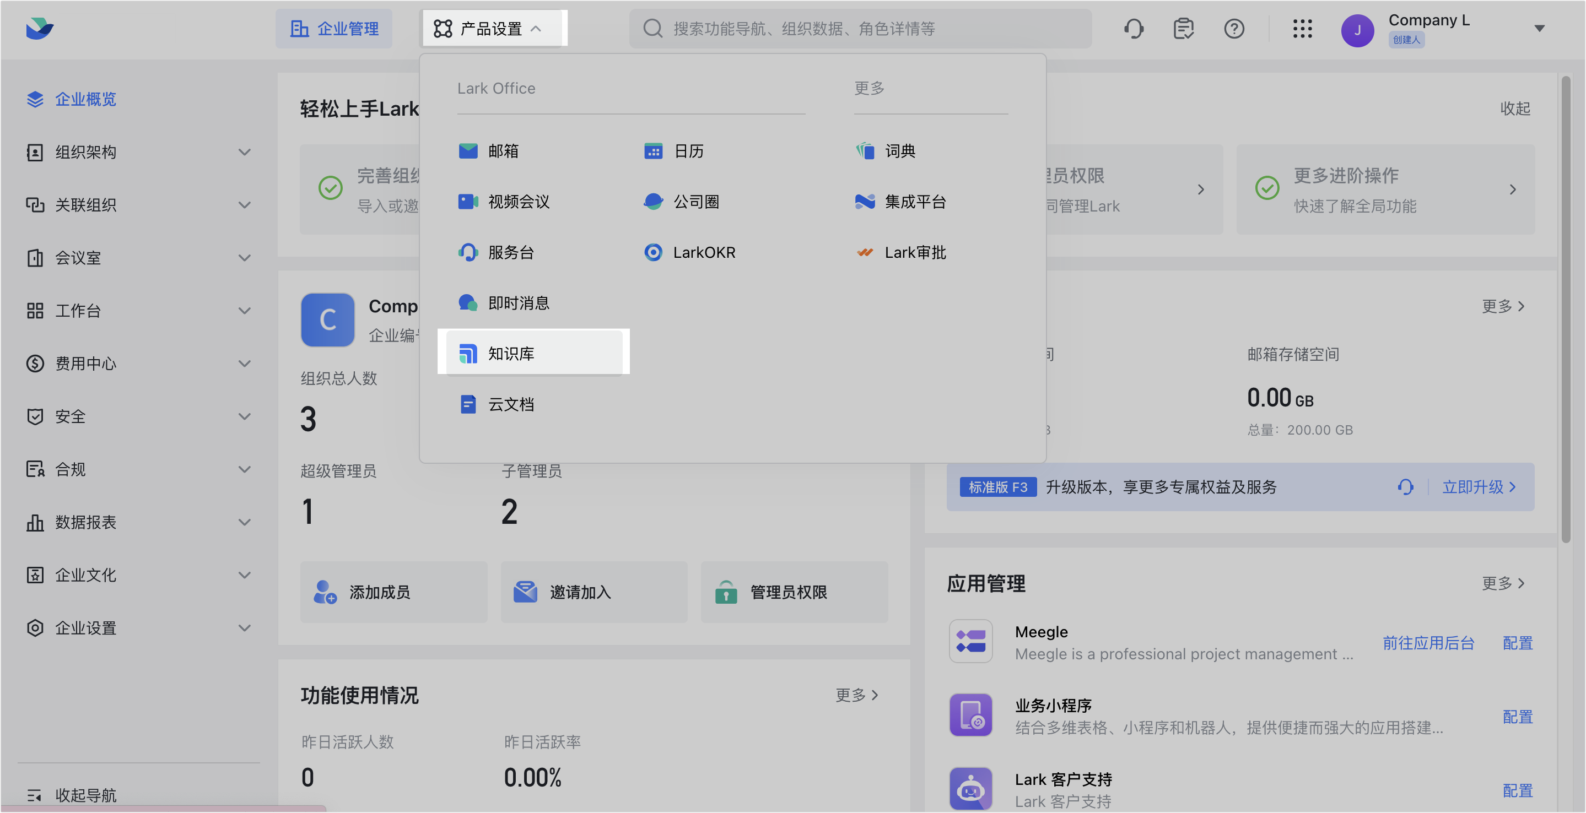Viewport: 1586px width, 813px height.
Task: Click the 业务小程序 app icon
Action: (970, 715)
